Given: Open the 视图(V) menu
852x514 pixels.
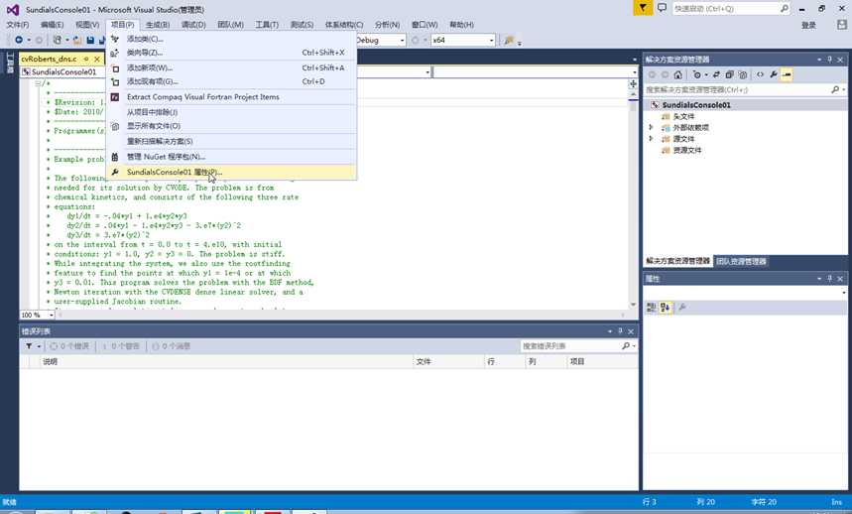Looking at the screenshot, I should (x=87, y=25).
